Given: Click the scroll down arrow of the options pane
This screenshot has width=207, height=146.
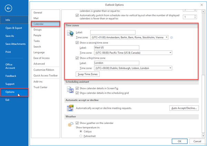Looking at the screenshot, I should point(203,136).
